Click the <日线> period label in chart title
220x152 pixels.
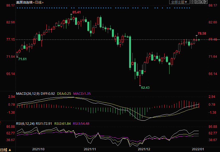(38, 2)
